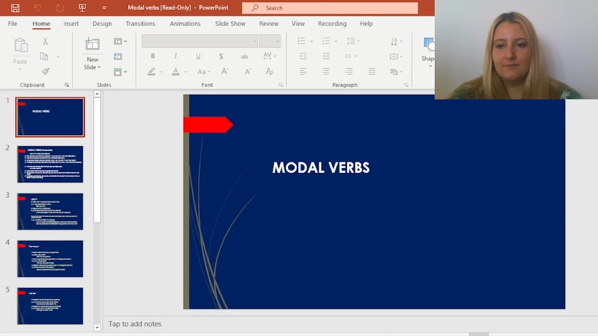Screen dimensions: 598x336
Task: Click the font name box
Action: [200, 40]
